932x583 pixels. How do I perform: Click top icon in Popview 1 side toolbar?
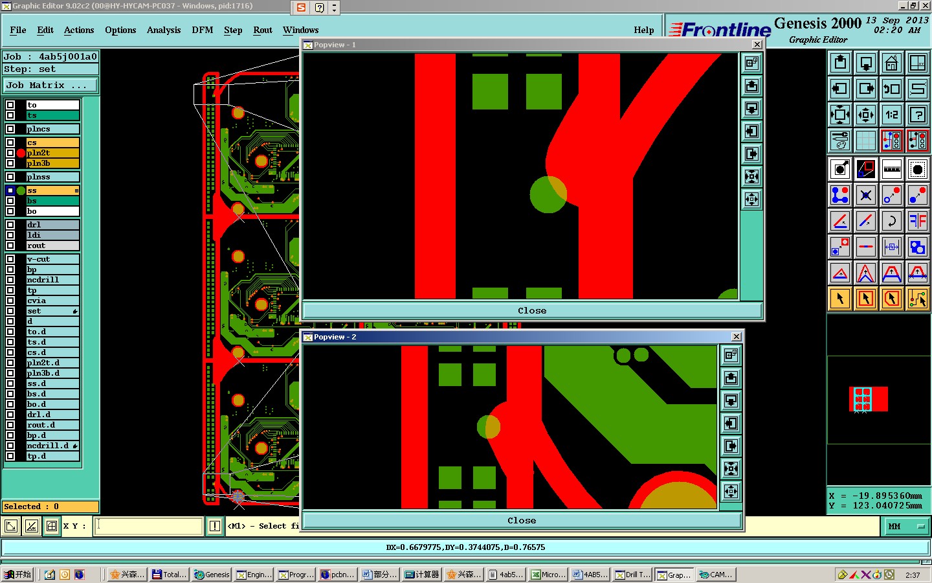click(751, 63)
